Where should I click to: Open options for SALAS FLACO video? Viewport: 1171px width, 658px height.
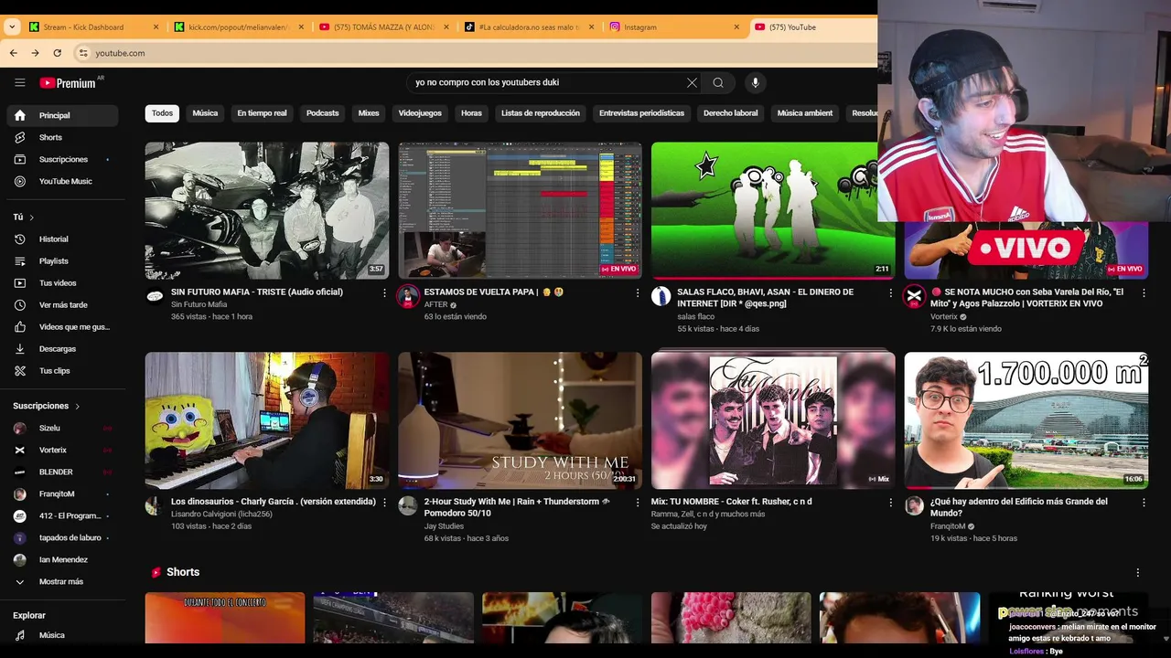click(891, 292)
